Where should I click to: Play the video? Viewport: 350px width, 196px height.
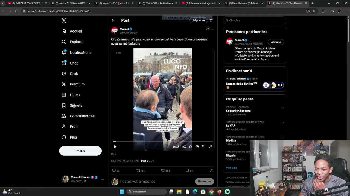pyautogui.click(x=115, y=147)
